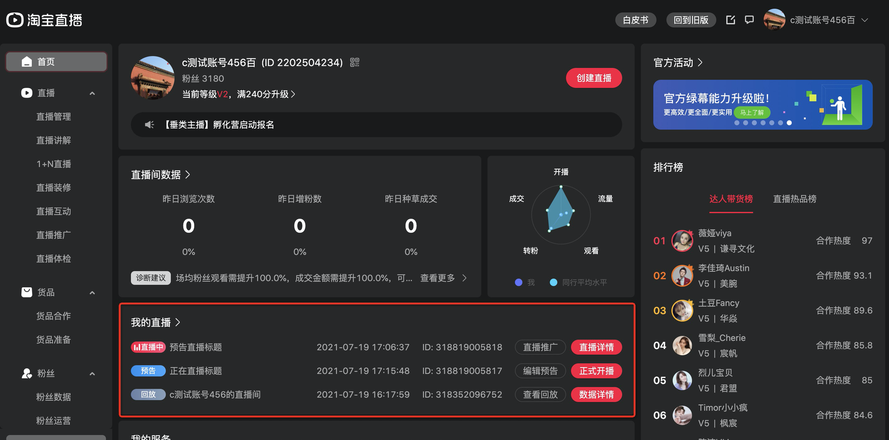Image resolution: width=889 pixels, height=440 pixels.
Task: Select the first banner carousel dot
Action: coord(737,123)
